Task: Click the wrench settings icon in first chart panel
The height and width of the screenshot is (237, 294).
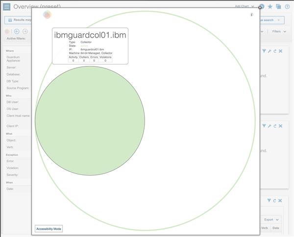Action: (x=269, y=51)
